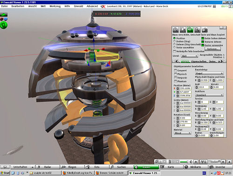Select the Create wand tool icon

(x=198, y=29)
